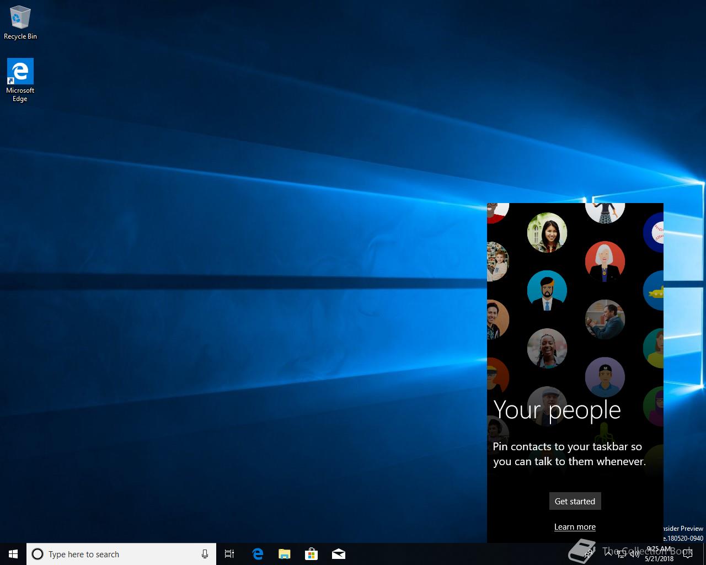Open the Windows Start menu
The height and width of the screenshot is (565, 706).
click(x=13, y=554)
